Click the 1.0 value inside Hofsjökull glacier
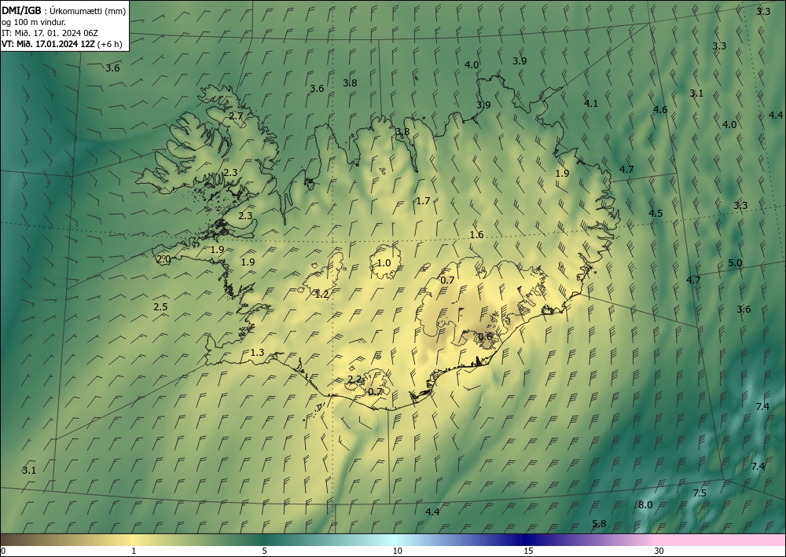786x557 pixels. [384, 263]
